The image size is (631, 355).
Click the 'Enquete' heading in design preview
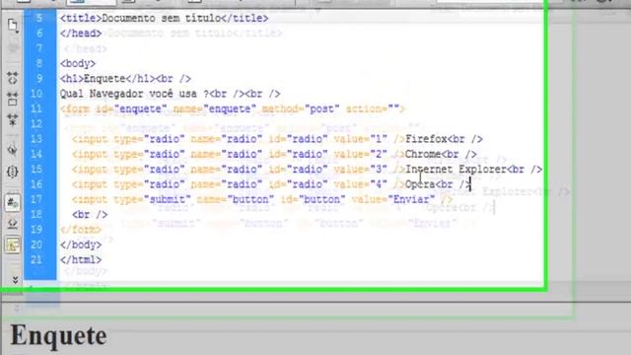pyautogui.click(x=59, y=335)
